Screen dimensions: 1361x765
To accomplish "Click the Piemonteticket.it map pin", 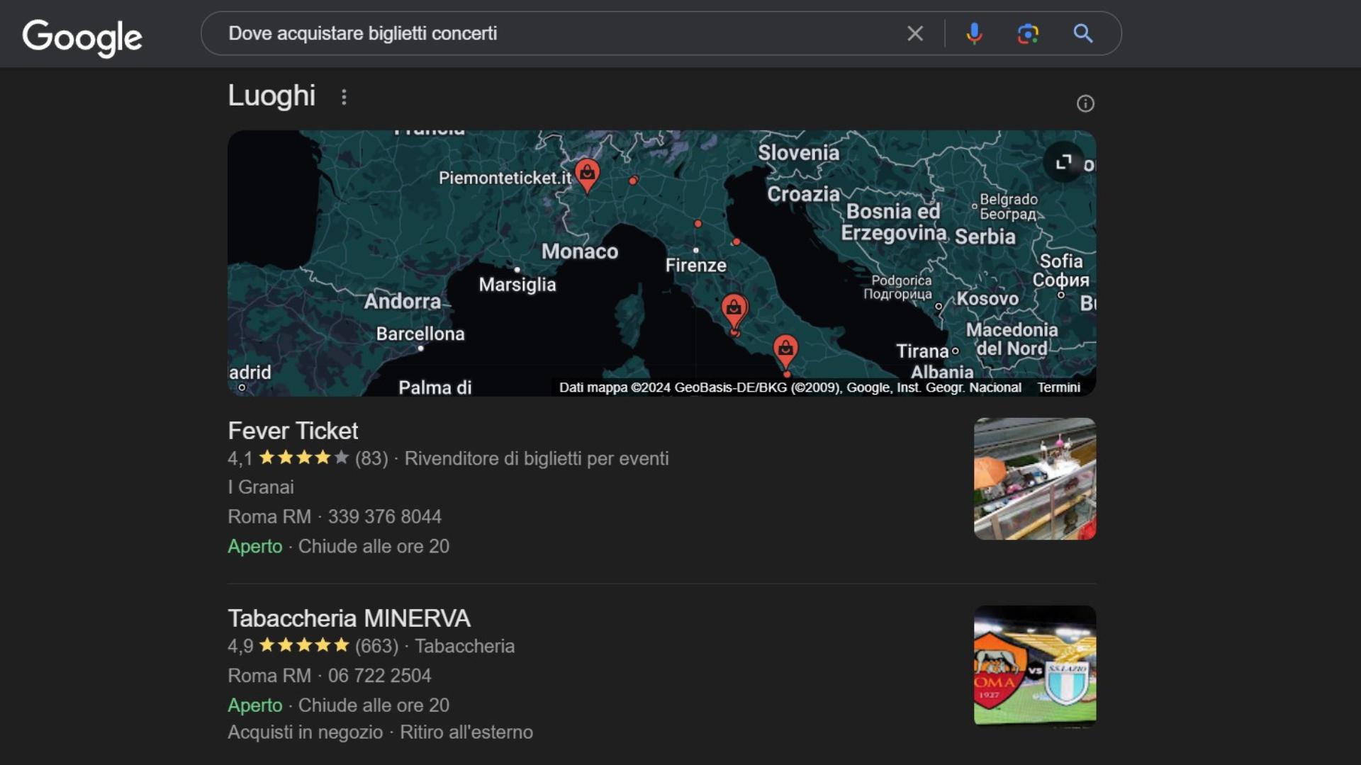I will (587, 174).
